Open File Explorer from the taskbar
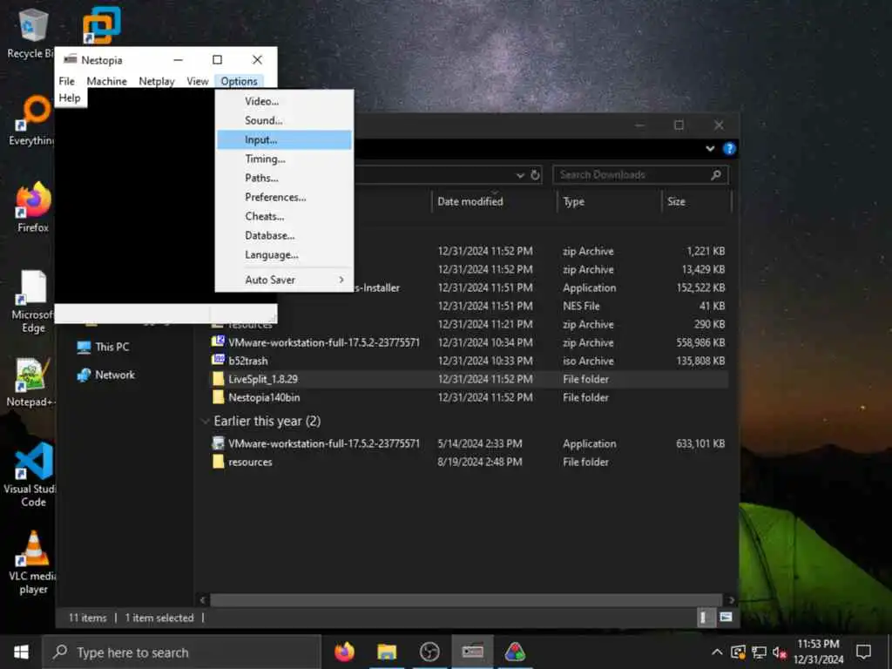The height and width of the screenshot is (669, 892). coord(387,652)
